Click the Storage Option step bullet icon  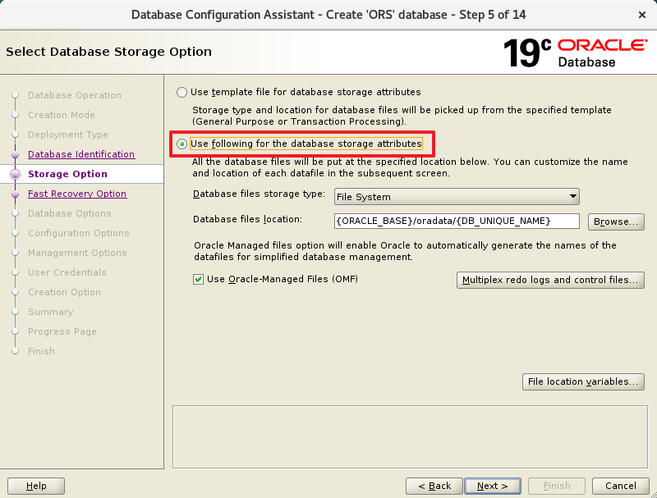tap(15, 174)
